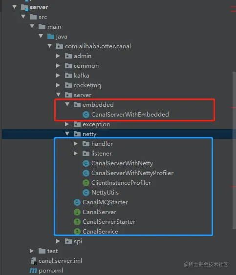Expand the handler folder
This screenshot has width=236, height=275.
click(x=76, y=144)
